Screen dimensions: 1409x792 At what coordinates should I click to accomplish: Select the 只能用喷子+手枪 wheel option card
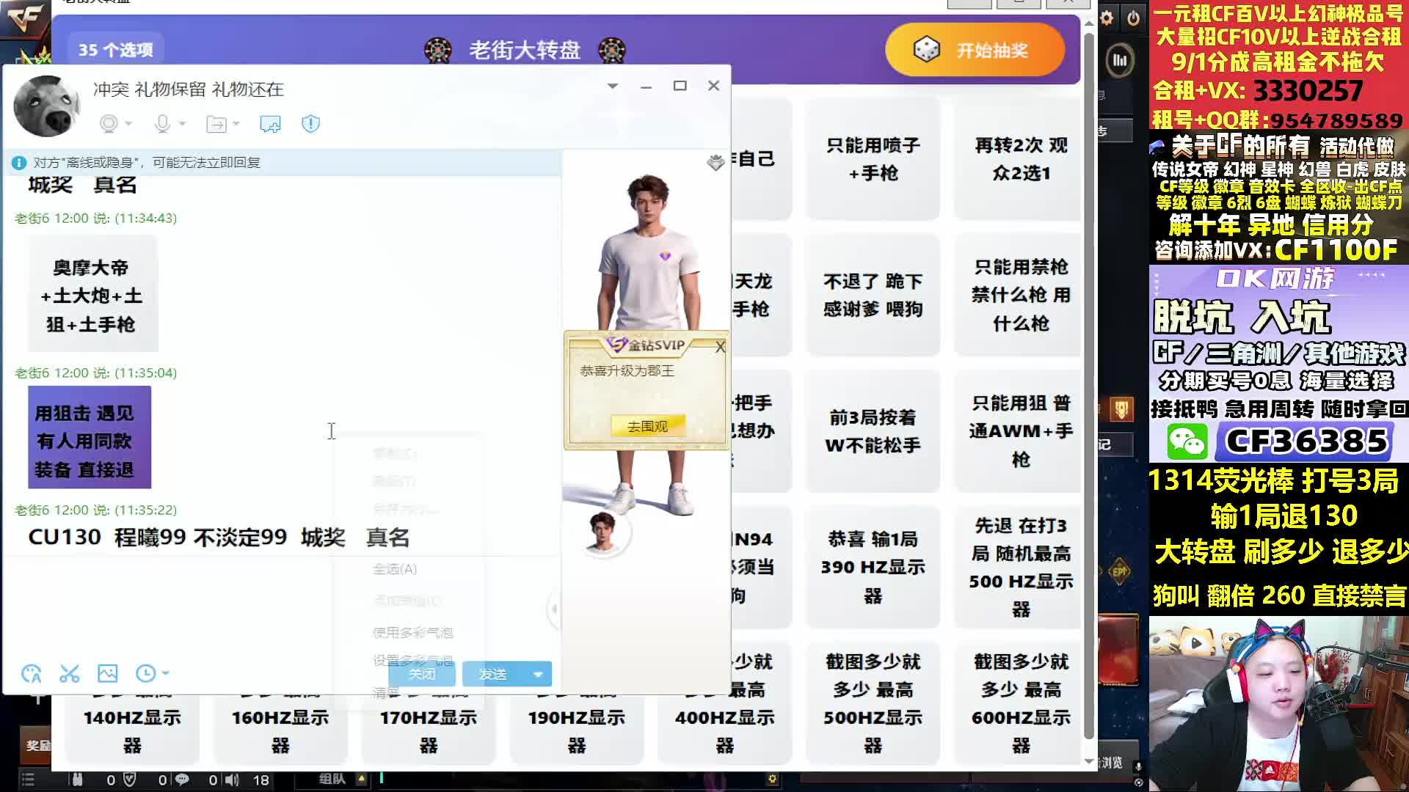click(873, 159)
